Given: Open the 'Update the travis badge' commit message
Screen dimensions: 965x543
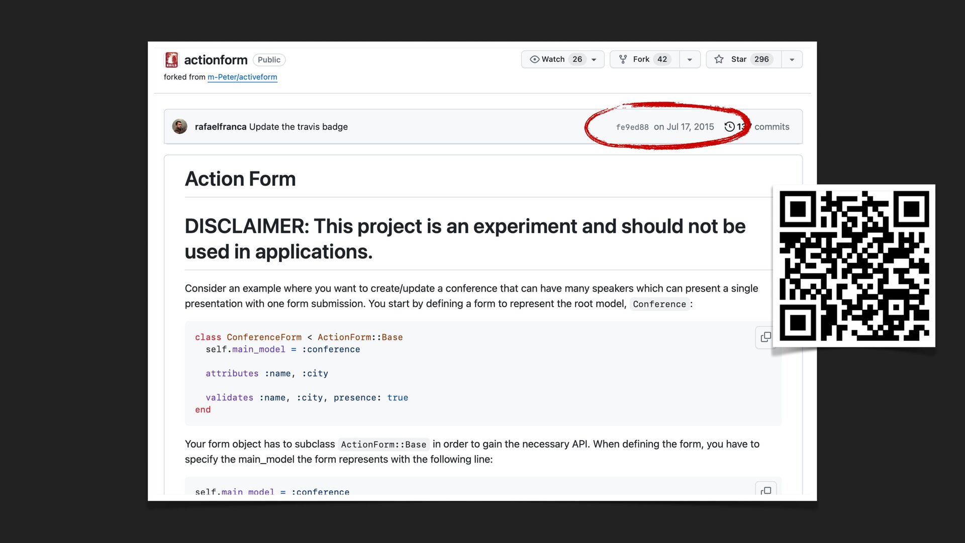Looking at the screenshot, I should click(298, 127).
